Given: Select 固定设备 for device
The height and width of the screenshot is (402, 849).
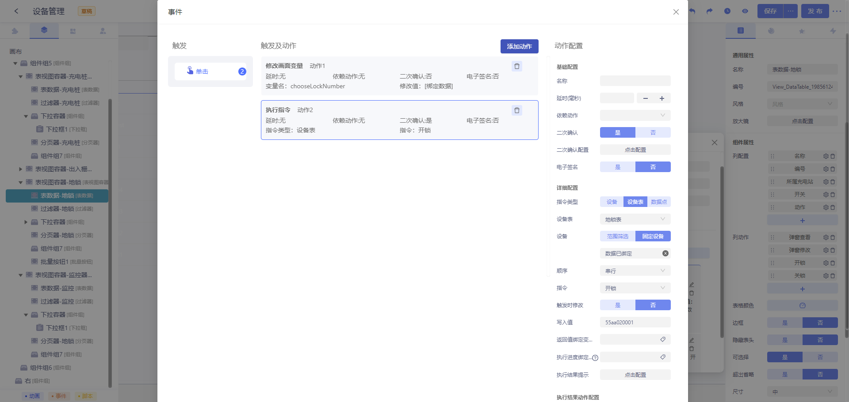Looking at the screenshot, I should pyautogui.click(x=653, y=236).
